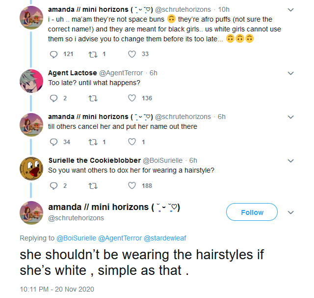This screenshot has height=298, width=314.
Task: Reply to Surielle the Cookieblobber's tweet
Action: pos(54,185)
